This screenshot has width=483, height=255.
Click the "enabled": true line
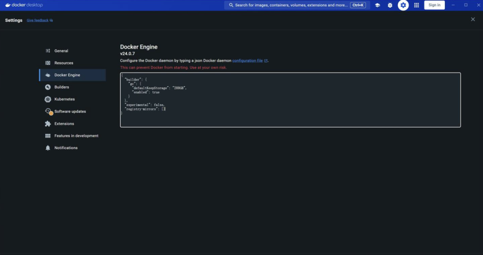pos(146,92)
